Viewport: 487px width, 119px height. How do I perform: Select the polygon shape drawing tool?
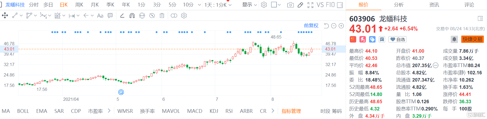[29, 16]
